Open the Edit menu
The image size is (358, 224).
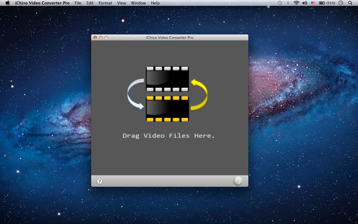90,3
